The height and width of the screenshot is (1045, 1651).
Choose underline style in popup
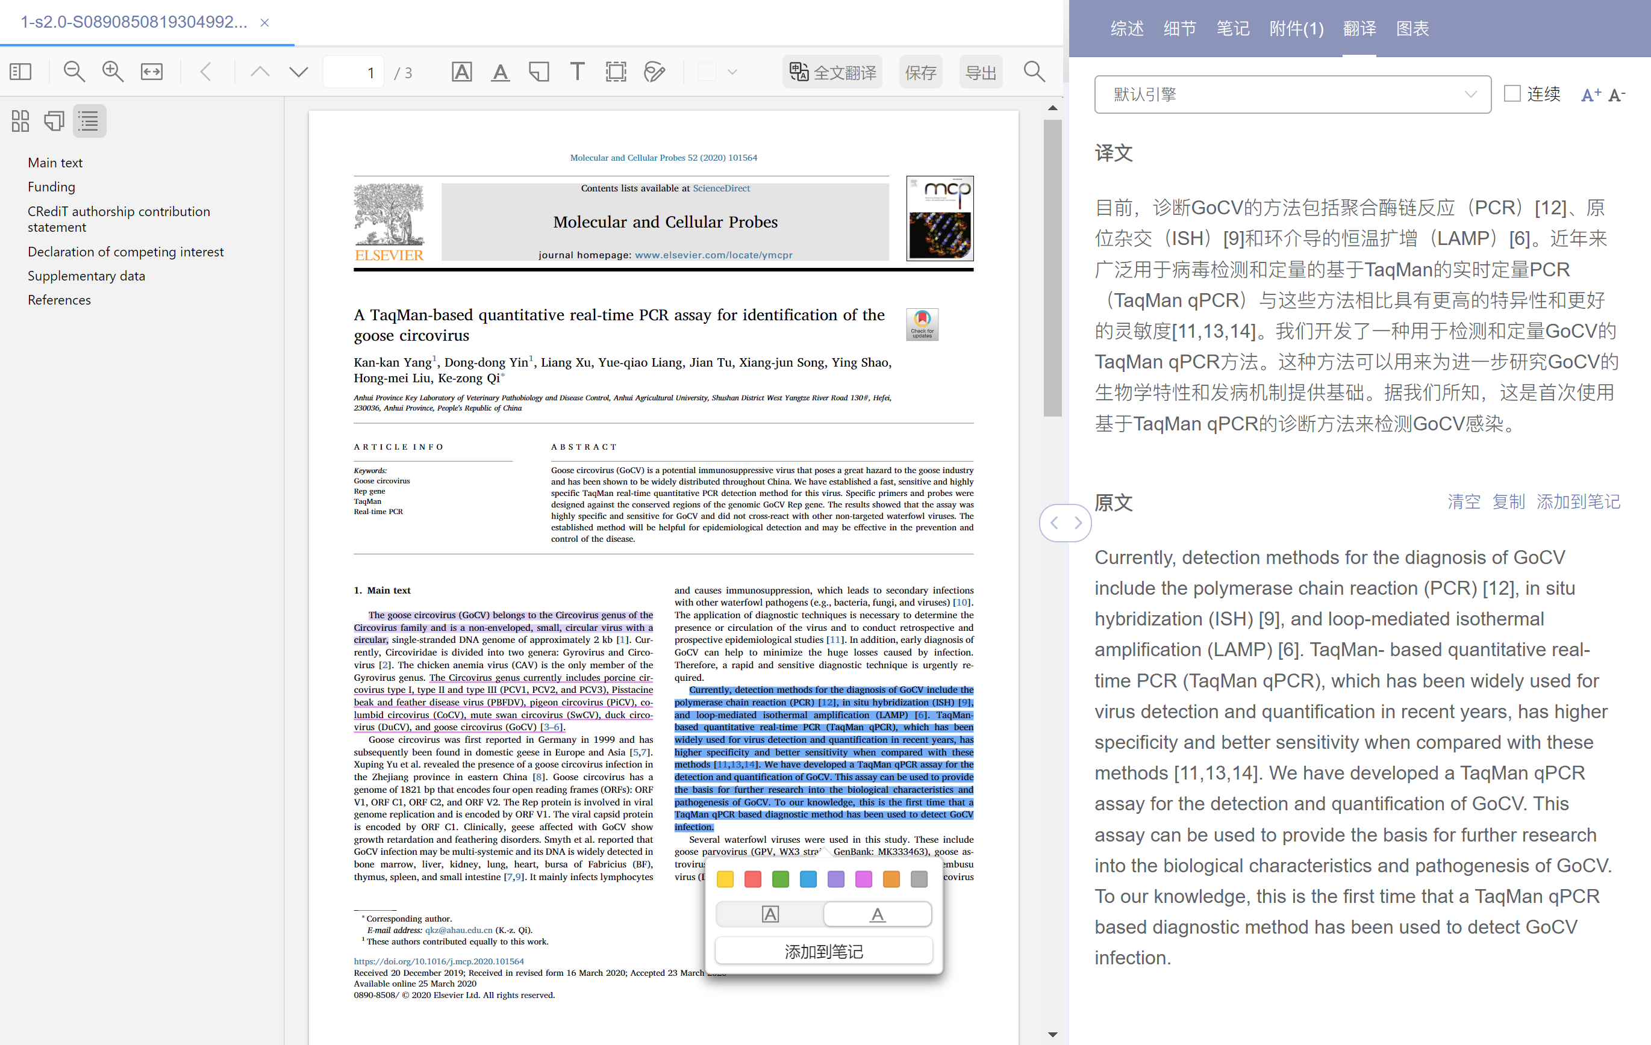click(x=878, y=914)
